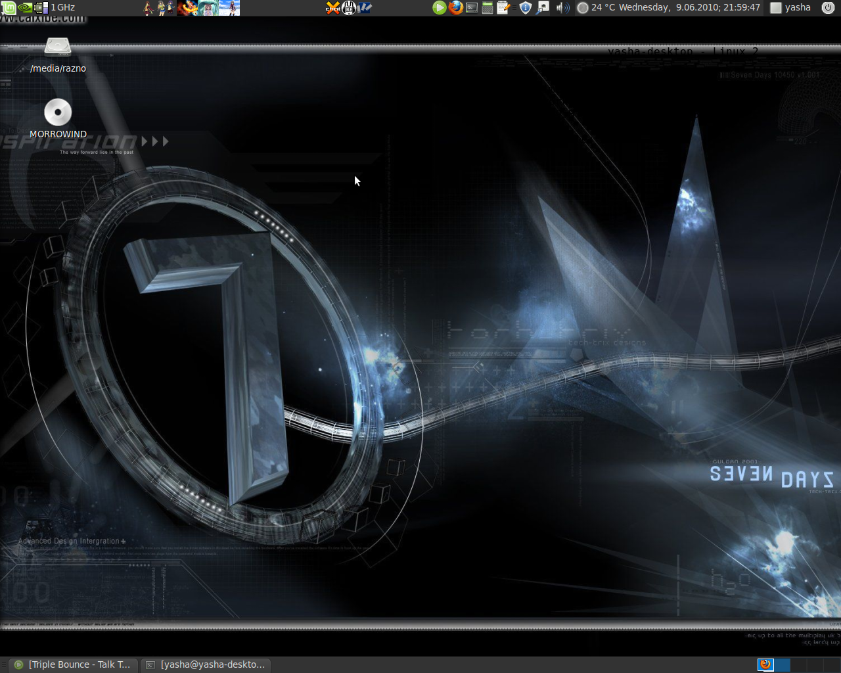The image size is (841, 673).
Task: Open the CPU frequency monitor applet
Action: click(55, 8)
